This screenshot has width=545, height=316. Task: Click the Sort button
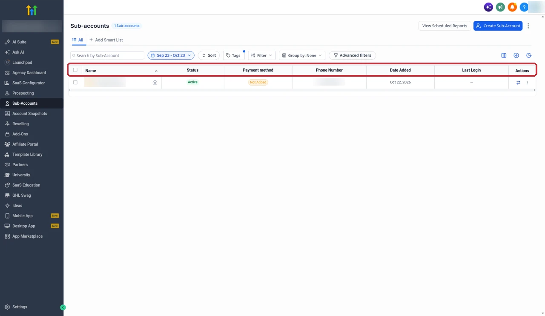pyautogui.click(x=209, y=55)
